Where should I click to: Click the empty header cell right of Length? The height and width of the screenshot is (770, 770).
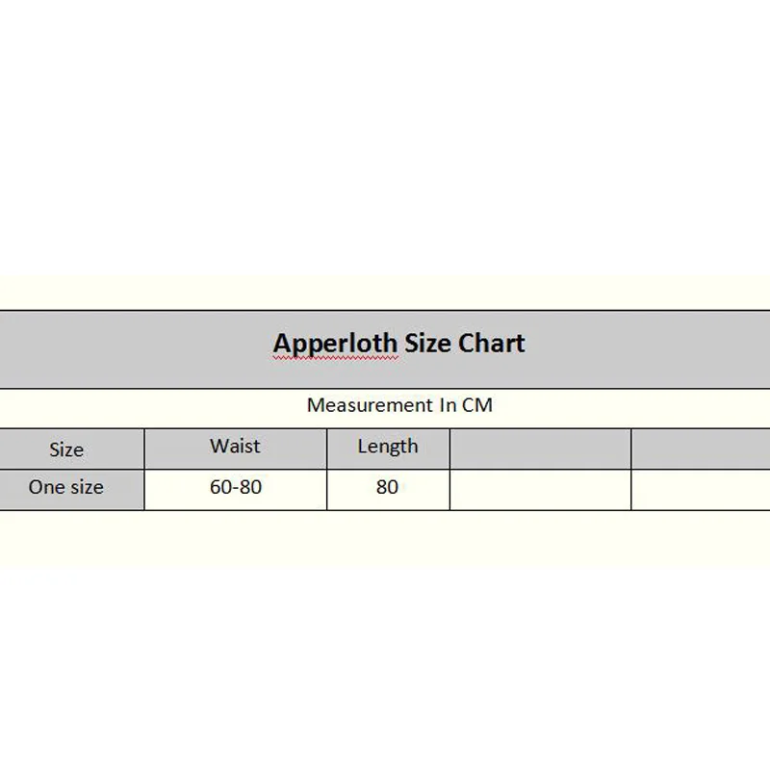(x=540, y=449)
